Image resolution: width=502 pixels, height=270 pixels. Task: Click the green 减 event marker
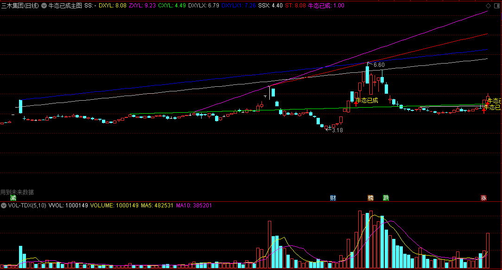tap(13, 198)
